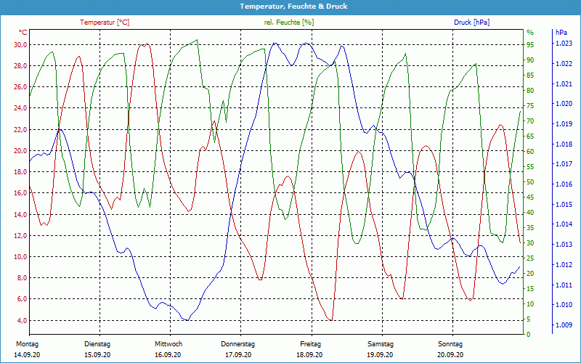Click the 1.022 pressure axis value
Viewport: 581px width, 363px height.
pyautogui.click(x=564, y=63)
